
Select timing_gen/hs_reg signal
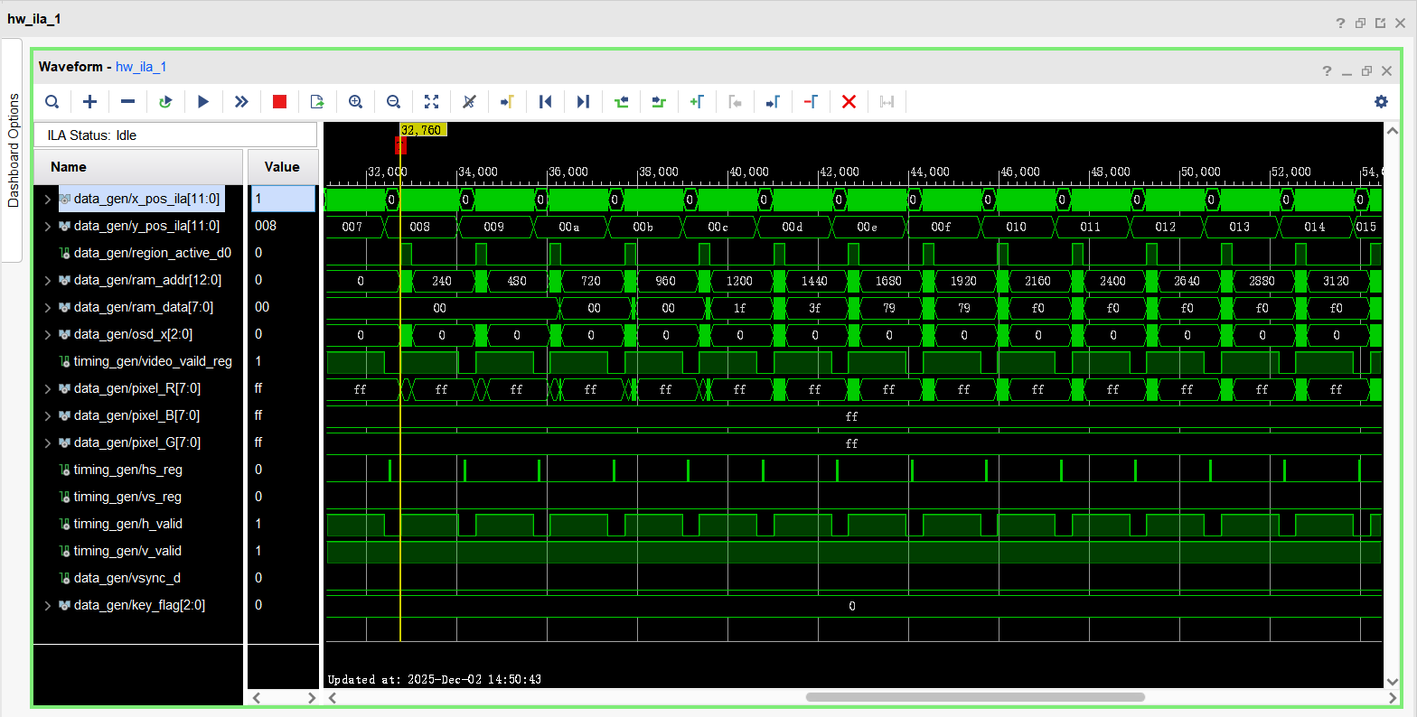click(x=127, y=470)
